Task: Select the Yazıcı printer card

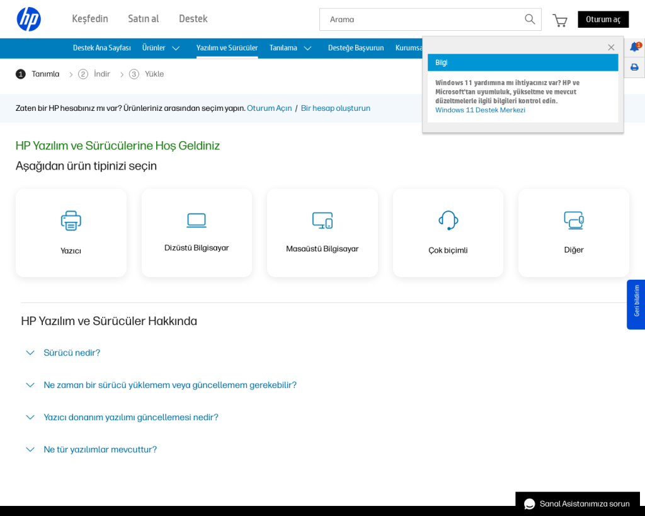Action: pos(71,233)
